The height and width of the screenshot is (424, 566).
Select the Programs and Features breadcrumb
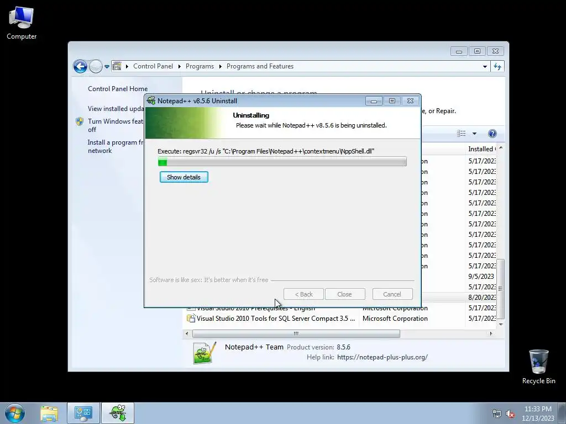click(x=260, y=66)
